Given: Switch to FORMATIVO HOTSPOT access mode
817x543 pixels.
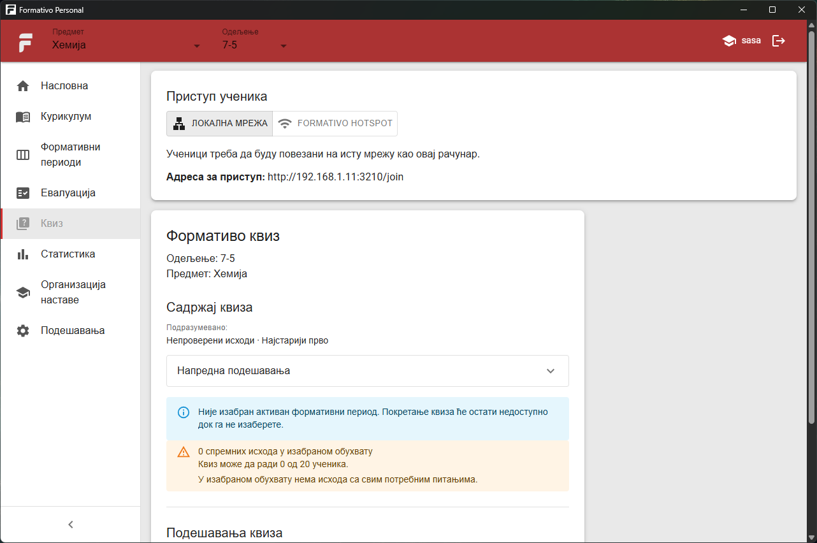Looking at the screenshot, I should tap(335, 124).
